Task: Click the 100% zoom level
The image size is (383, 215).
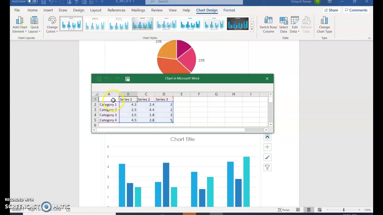Action: (367, 210)
